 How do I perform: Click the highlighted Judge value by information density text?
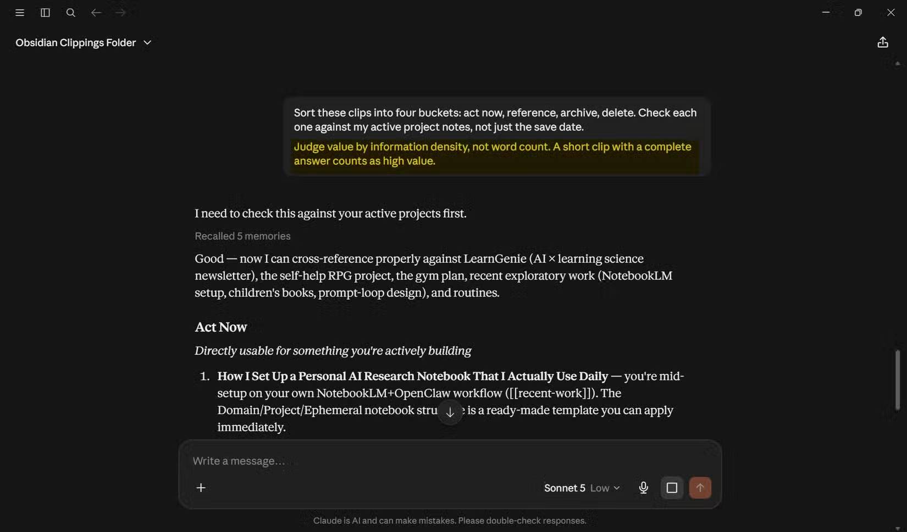pos(493,154)
